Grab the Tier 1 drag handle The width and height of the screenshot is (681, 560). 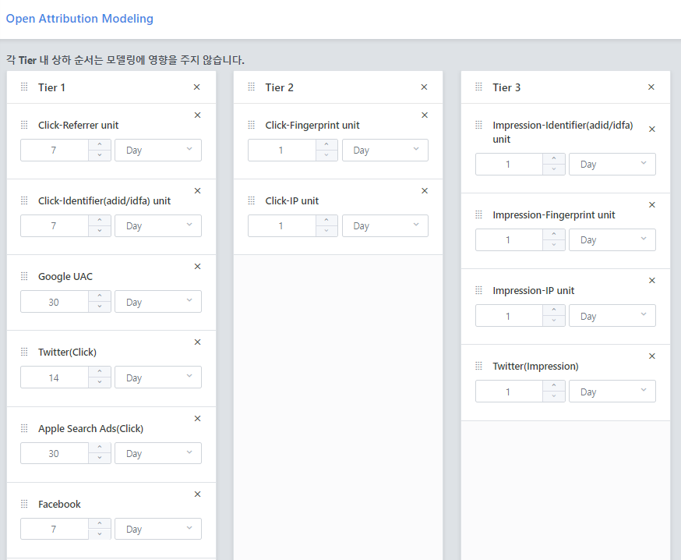point(24,87)
